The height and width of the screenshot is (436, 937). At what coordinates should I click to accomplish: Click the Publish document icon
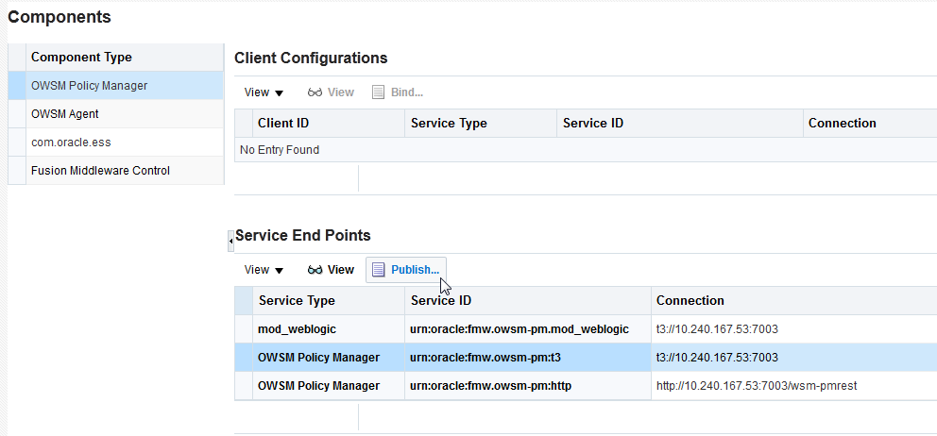click(379, 270)
